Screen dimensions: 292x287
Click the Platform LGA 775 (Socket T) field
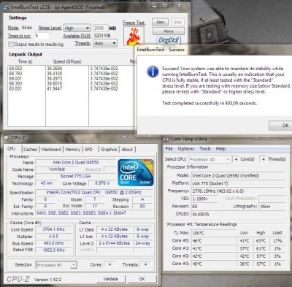[x=238, y=183]
